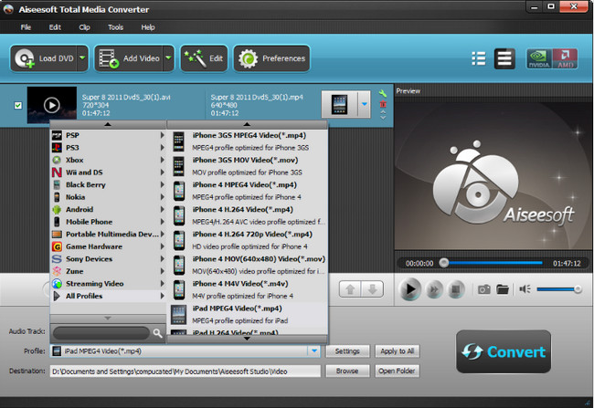The image size is (594, 408).
Task: Expand the Xbox category
Action: pyautogui.click(x=109, y=160)
